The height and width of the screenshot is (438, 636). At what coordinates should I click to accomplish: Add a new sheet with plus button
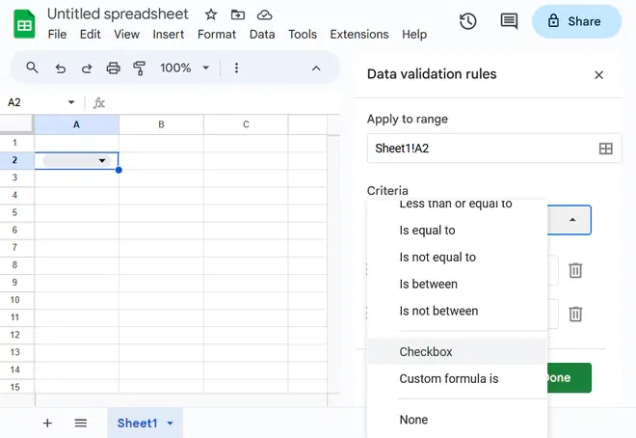click(x=47, y=423)
